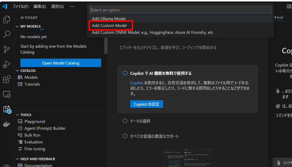
Task: Open the Explorer view in activity bar
Action: click(7, 19)
